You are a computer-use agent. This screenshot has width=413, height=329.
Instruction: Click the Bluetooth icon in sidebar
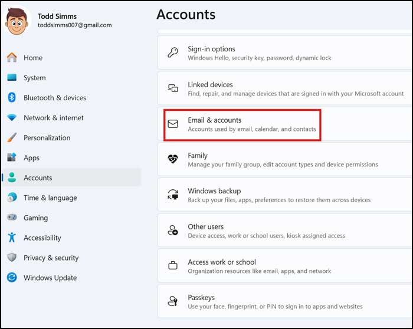point(12,97)
